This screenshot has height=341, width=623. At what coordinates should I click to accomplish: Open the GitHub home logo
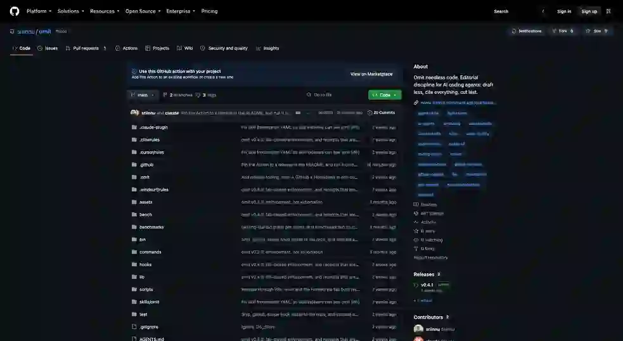point(15,11)
